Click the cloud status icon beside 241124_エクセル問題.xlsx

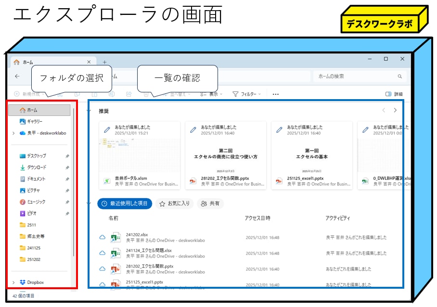[103, 253]
